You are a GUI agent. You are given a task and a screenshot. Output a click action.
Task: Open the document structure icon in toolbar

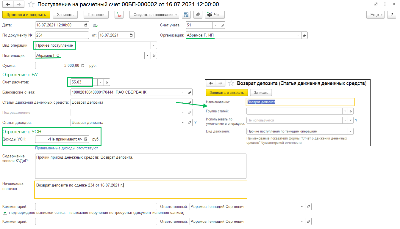[x=187, y=15]
